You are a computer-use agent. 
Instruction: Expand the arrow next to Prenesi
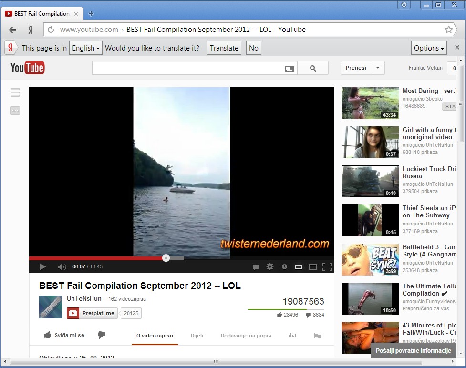point(378,68)
